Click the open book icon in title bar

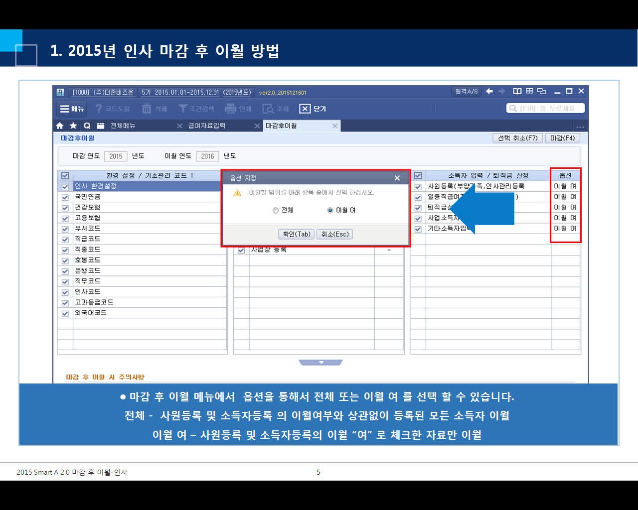click(x=517, y=91)
